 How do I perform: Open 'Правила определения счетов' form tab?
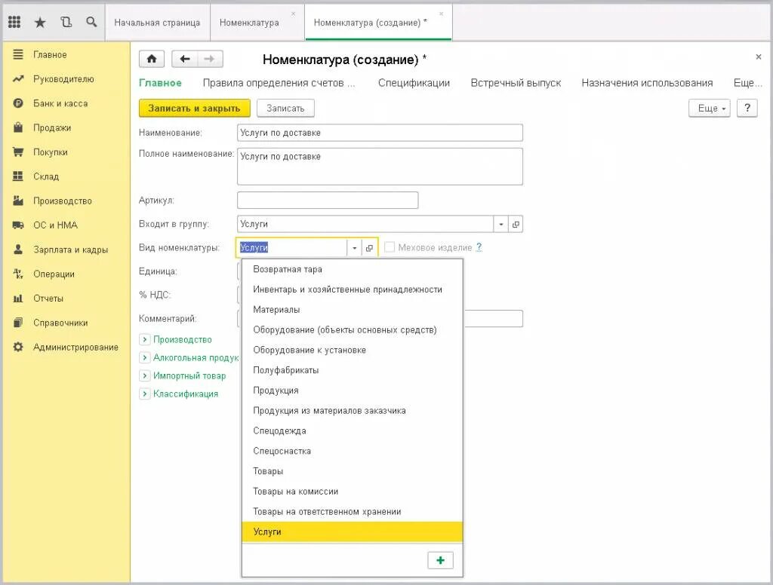coord(279,83)
